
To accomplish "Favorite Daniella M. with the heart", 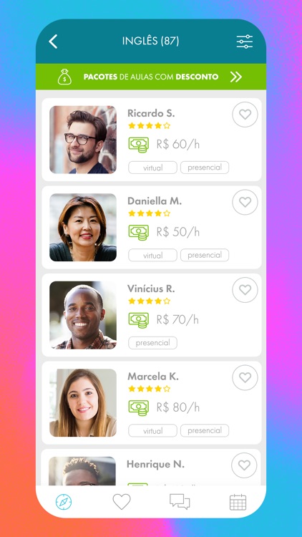I will (245, 202).
